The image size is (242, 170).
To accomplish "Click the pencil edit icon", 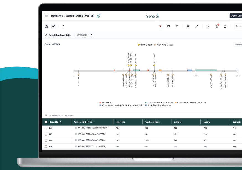I will point(197,26).
